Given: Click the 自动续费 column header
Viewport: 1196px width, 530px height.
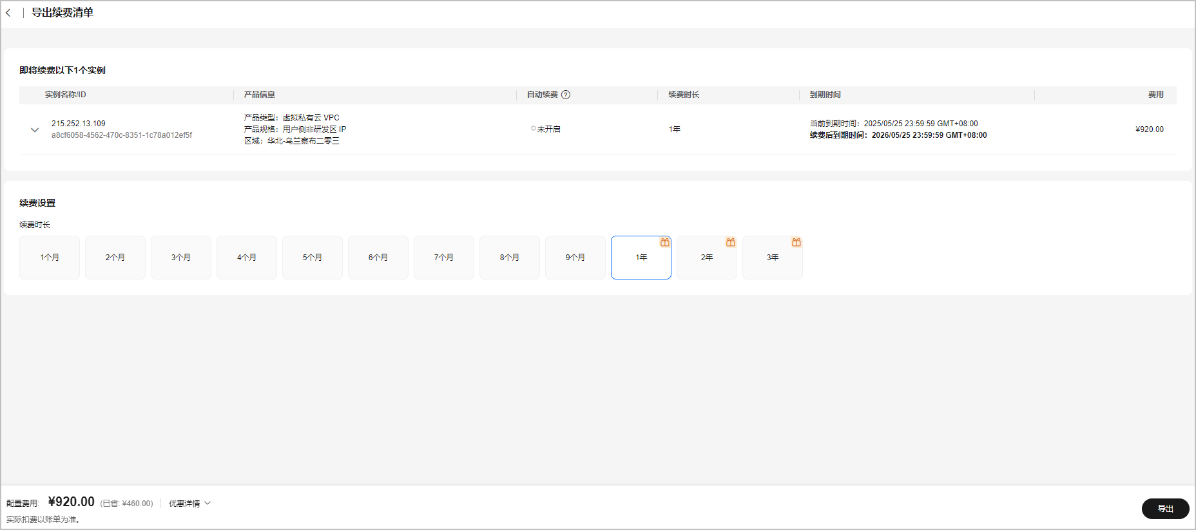Looking at the screenshot, I should tap(543, 95).
